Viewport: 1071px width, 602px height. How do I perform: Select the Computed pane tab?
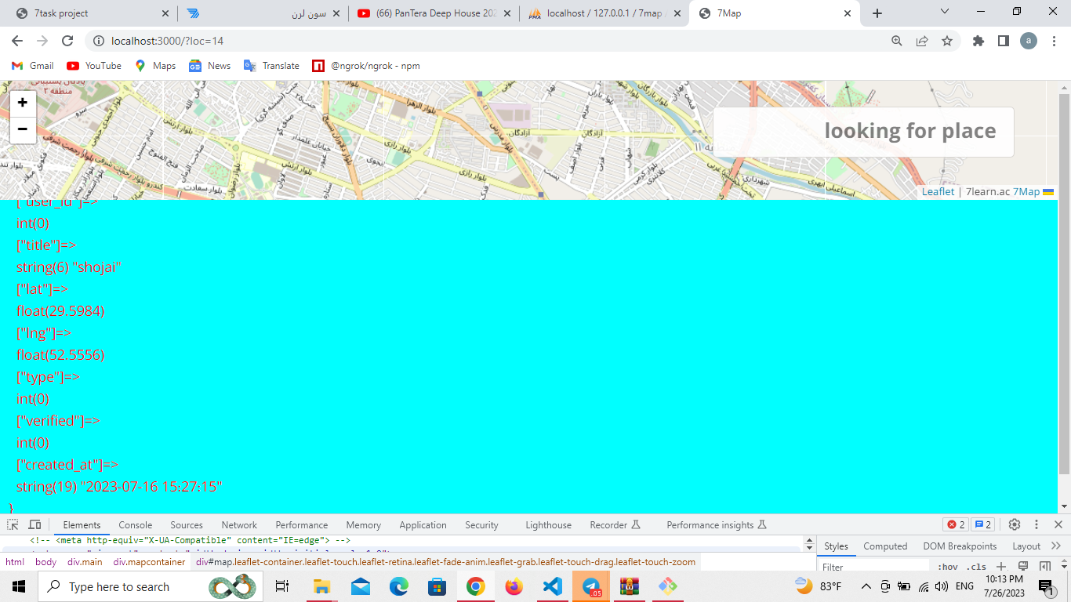point(885,546)
